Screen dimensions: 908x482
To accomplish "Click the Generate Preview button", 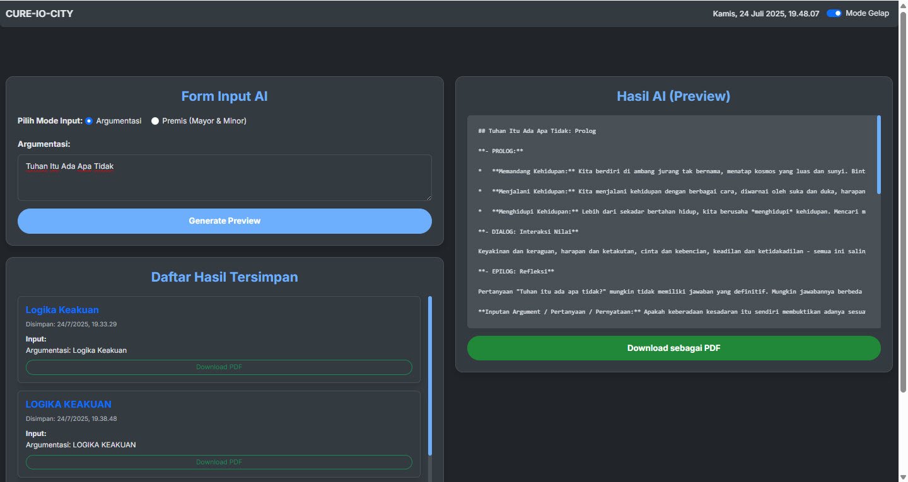I will pos(224,221).
